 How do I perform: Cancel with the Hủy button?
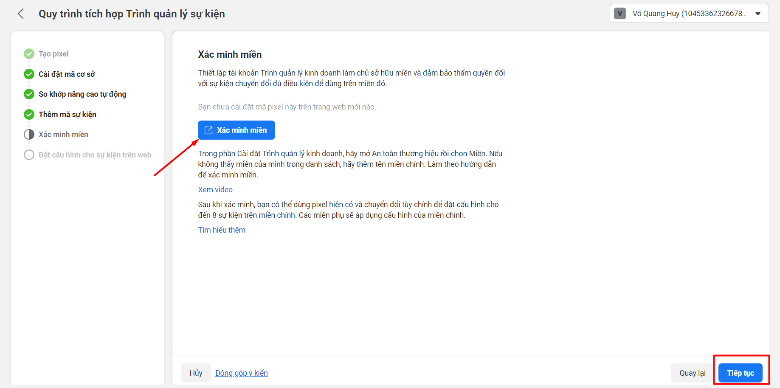(196, 373)
